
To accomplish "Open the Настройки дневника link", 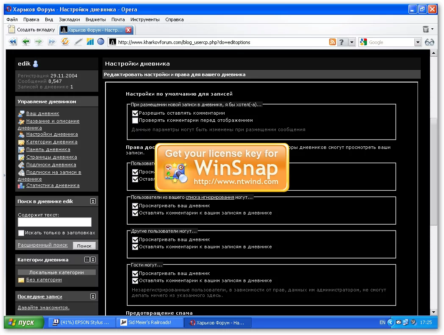I will (x=52, y=134).
